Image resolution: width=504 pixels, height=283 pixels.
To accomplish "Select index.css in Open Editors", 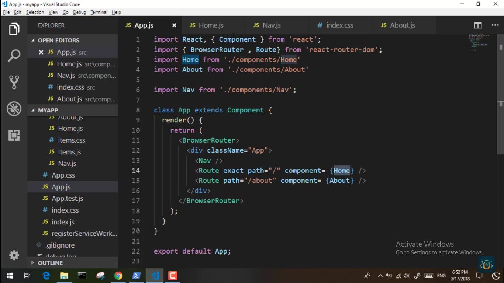I will point(73,87).
